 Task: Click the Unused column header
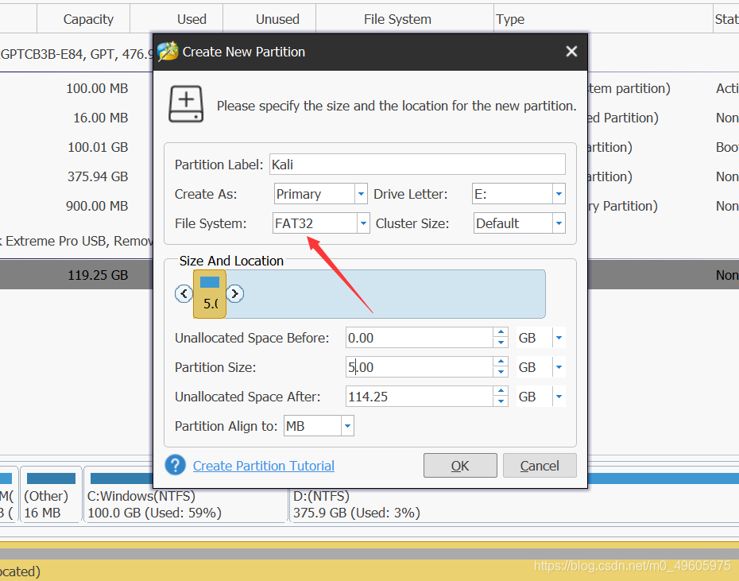click(x=269, y=19)
